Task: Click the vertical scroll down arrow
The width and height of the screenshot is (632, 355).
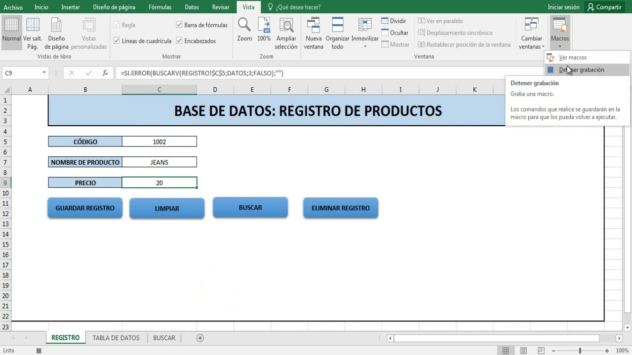Action: tap(628, 328)
